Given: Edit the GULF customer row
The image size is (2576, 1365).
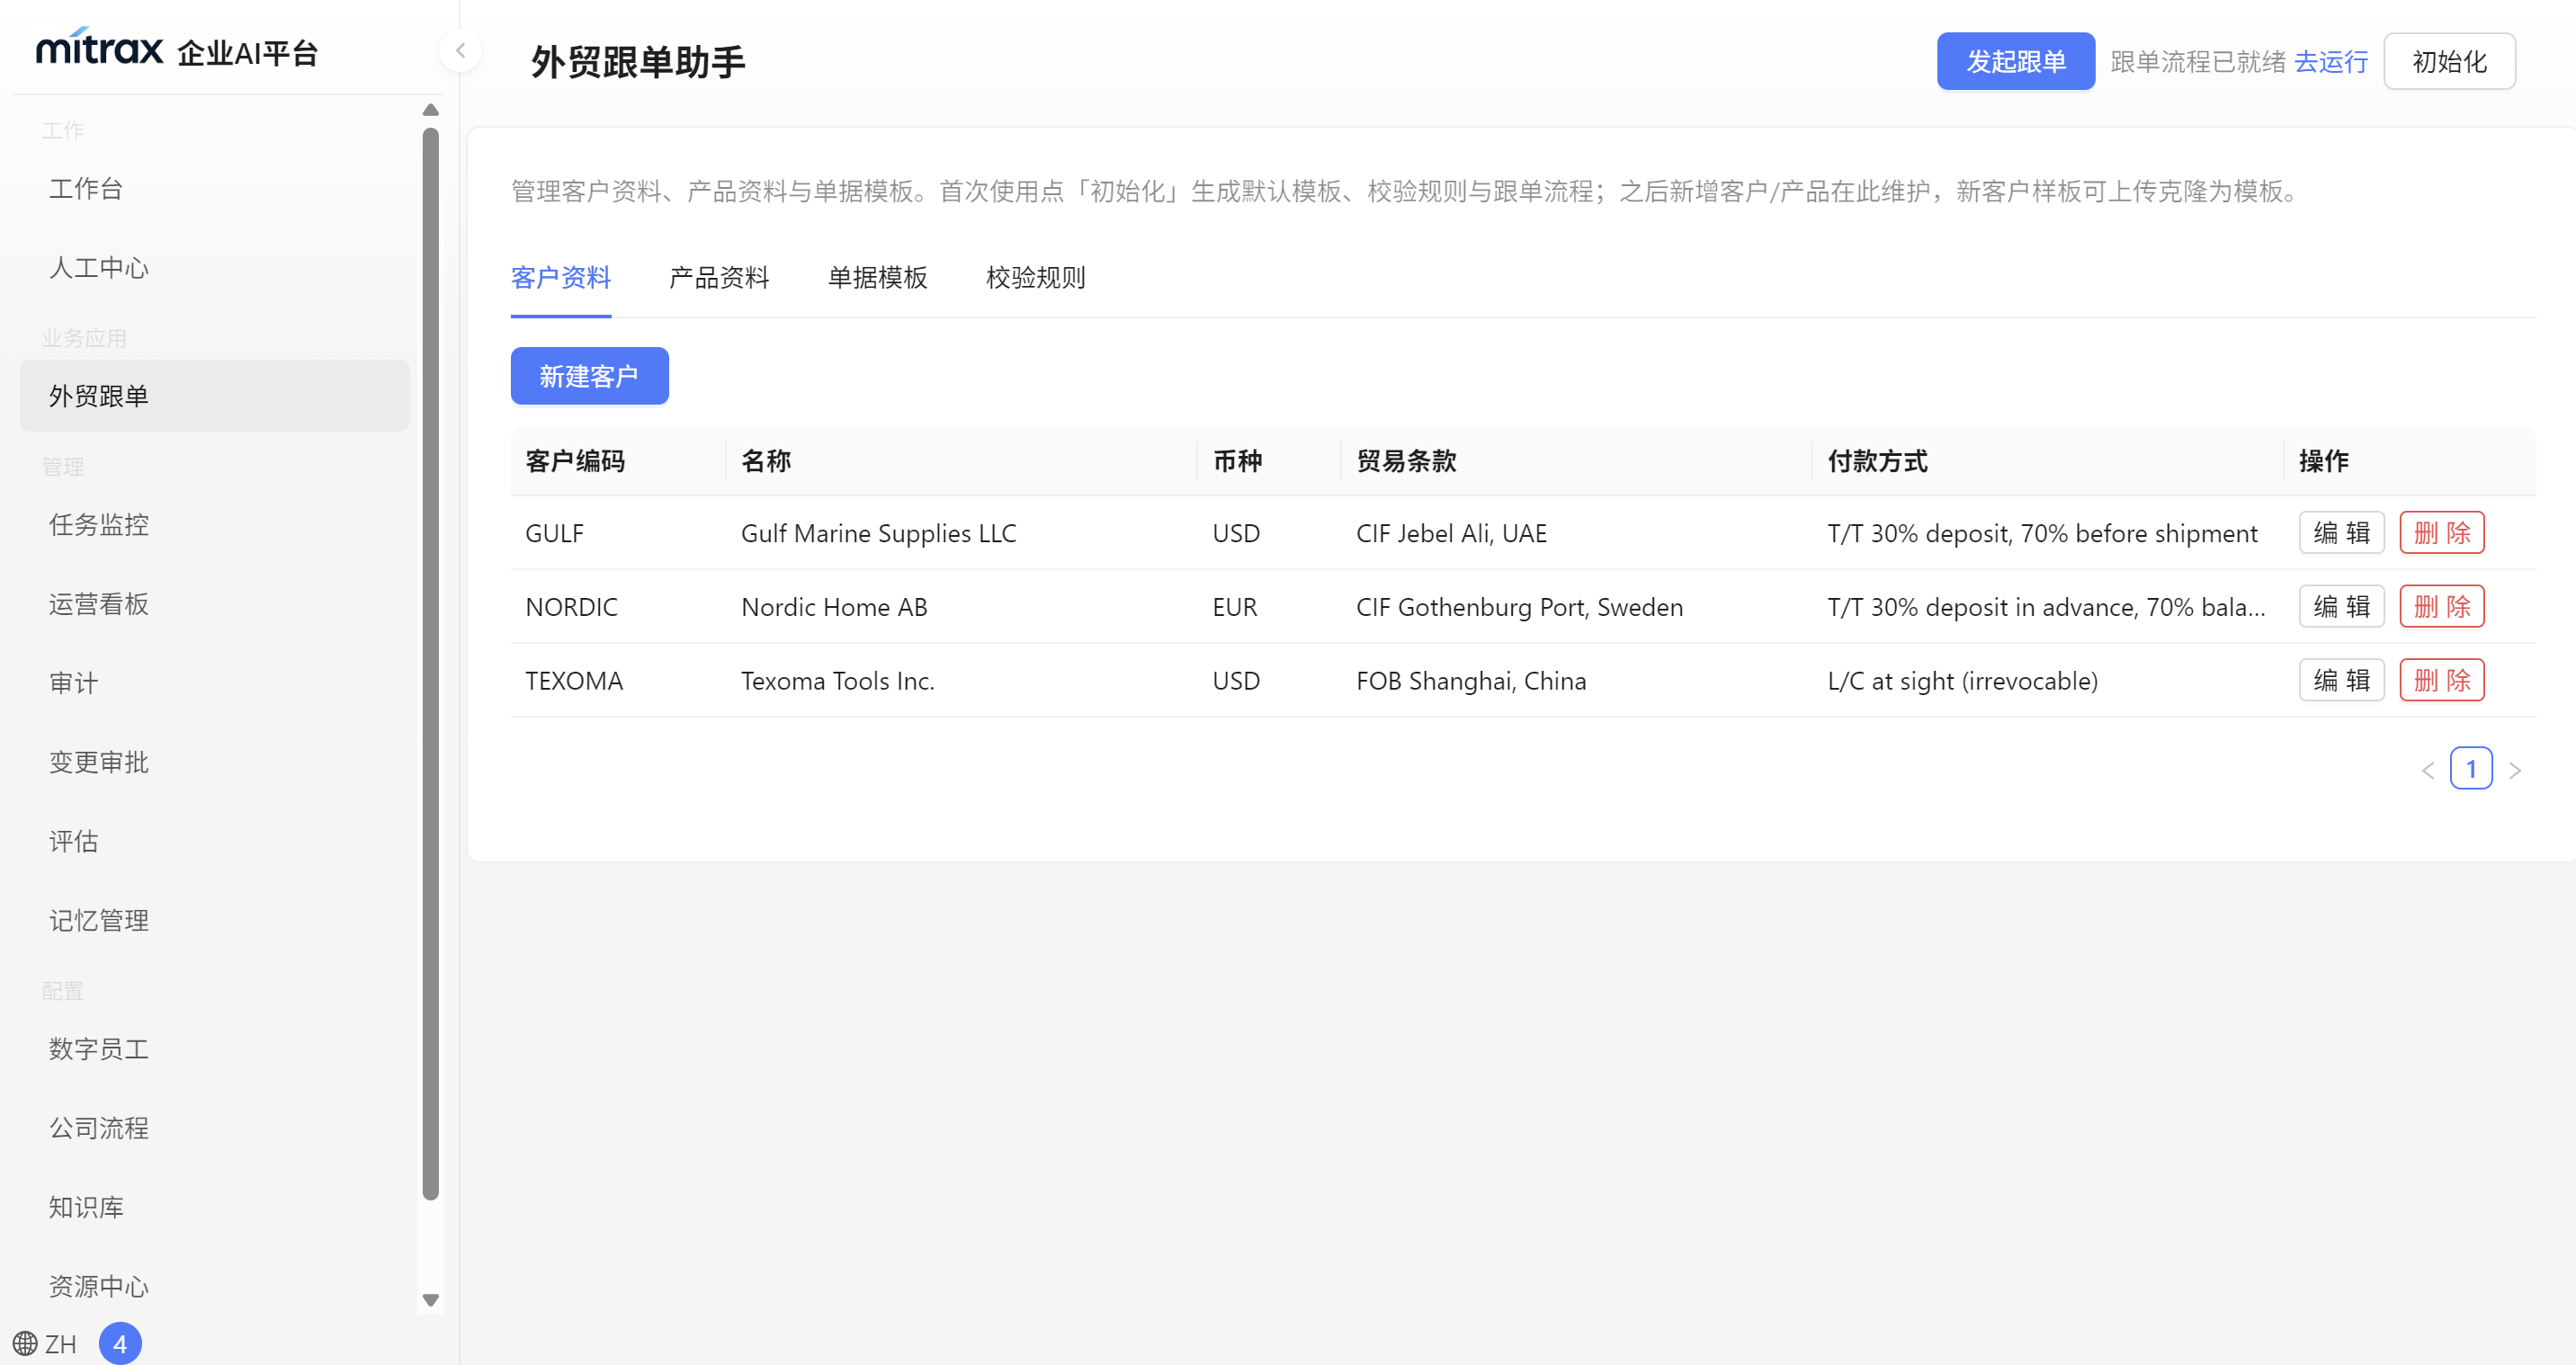Looking at the screenshot, I should coord(2341,533).
